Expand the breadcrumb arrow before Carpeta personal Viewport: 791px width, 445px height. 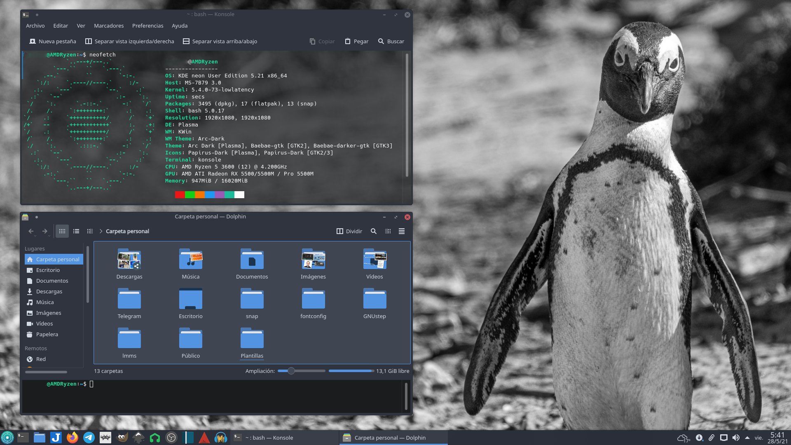point(101,232)
